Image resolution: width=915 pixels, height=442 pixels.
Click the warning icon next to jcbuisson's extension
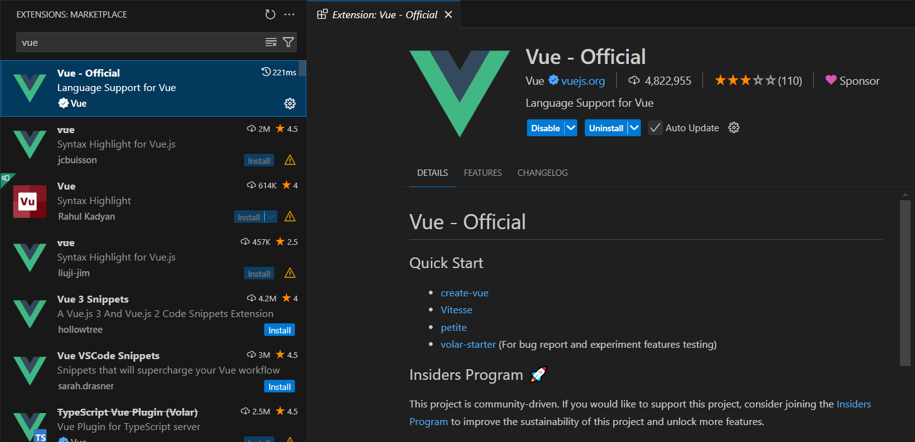coord(290,160)
